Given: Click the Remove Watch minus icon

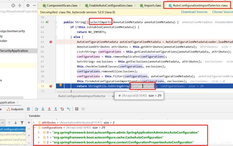Looking at the screenshot, I should click(x=29, y=129).
